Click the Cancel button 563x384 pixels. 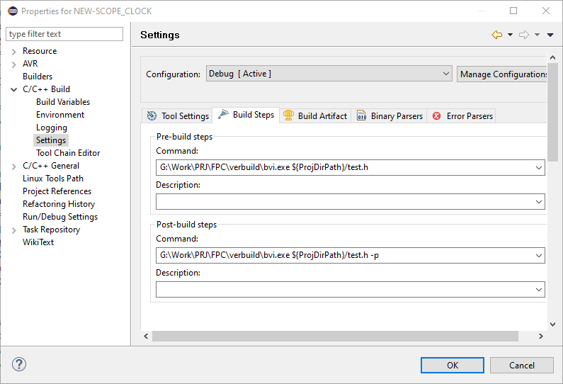coord(522,365)
